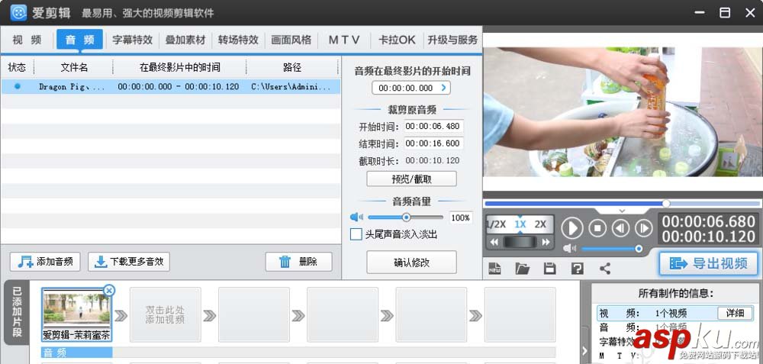The height and width of the screenshot is (364, 763).
Task: Click the 添加音频 button
Action: (x=45, y=262)
